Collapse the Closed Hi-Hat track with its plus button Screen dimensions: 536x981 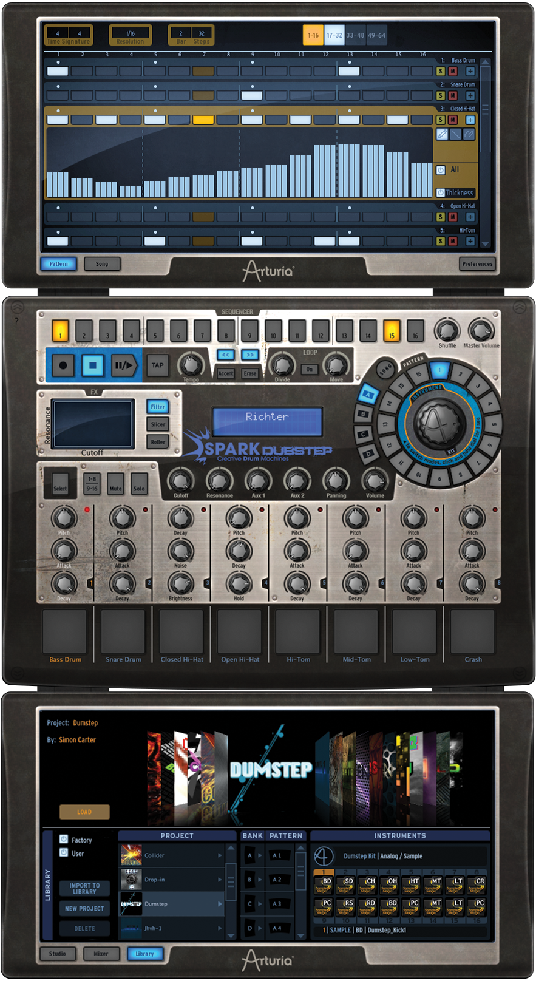[470, 120]
